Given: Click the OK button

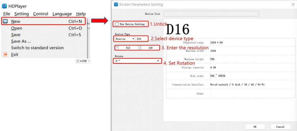Looking at the screenshot, I should pos(255,127).
